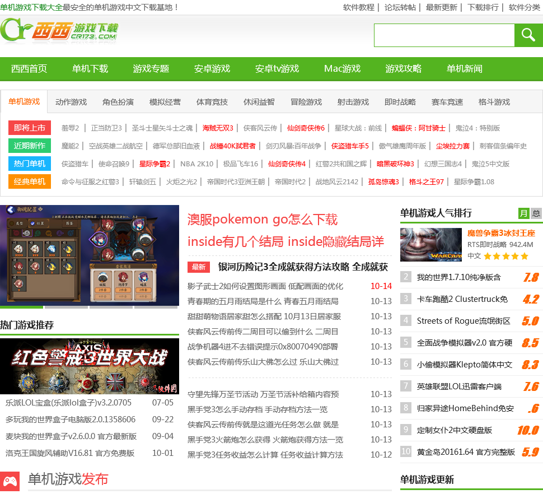Go to 游戏专题 menu item

(151, 68)
